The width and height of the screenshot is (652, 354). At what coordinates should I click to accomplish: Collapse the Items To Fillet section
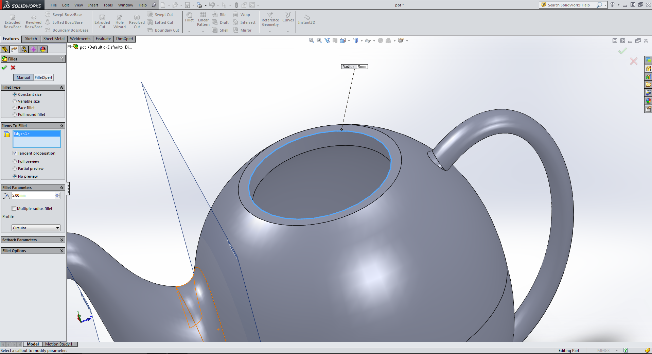(x=61, y=126)
